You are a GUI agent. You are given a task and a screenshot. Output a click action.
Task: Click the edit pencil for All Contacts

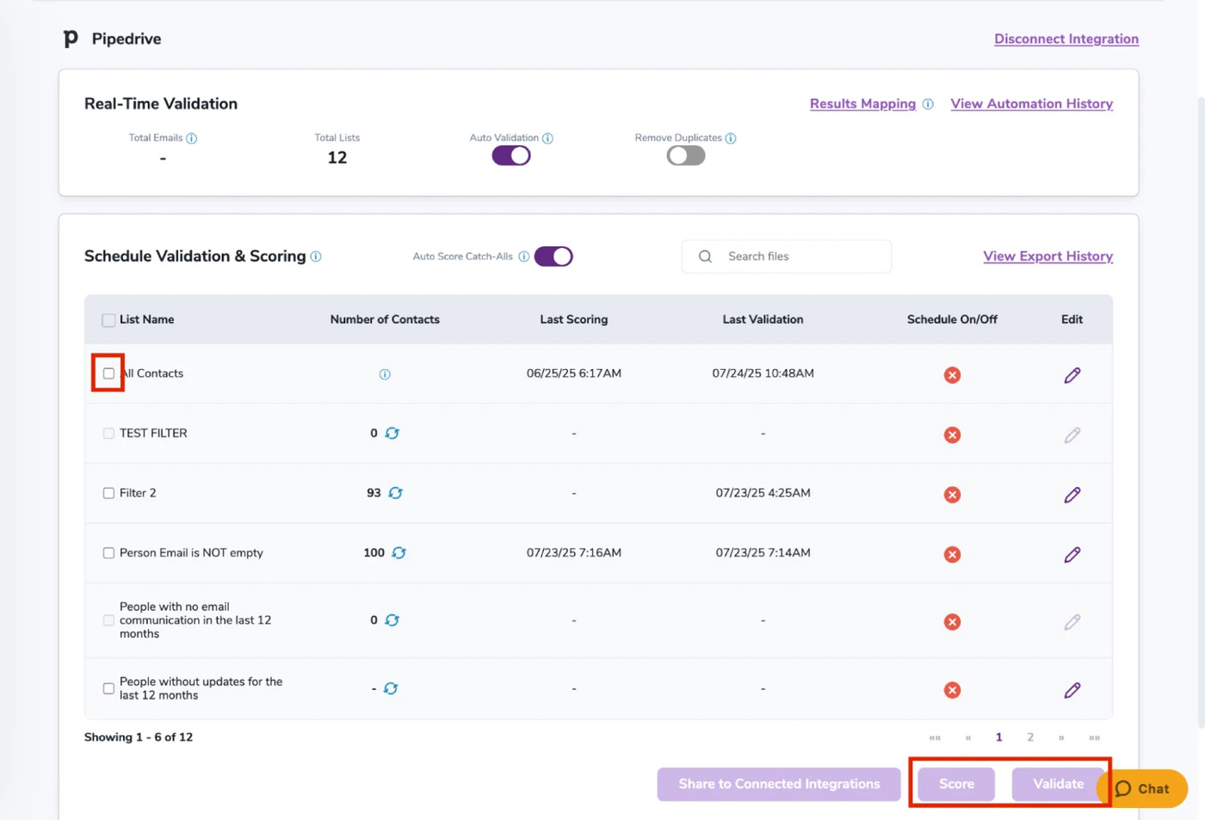[x=1072, y=375]
